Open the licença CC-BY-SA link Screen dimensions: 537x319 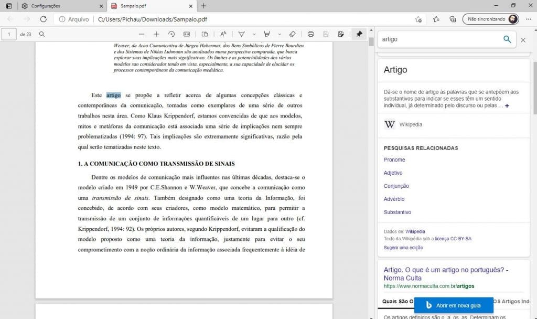[x=453, y=239]
